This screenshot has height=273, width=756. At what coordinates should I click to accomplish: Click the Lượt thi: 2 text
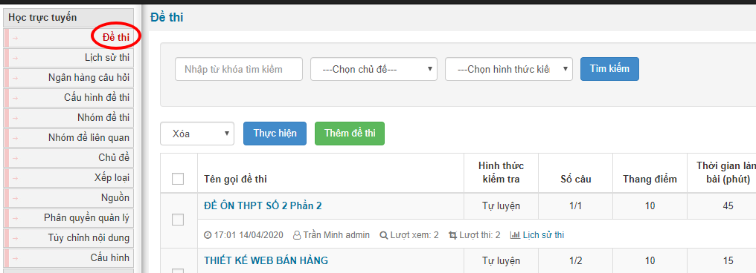click(x=480, y=235)
